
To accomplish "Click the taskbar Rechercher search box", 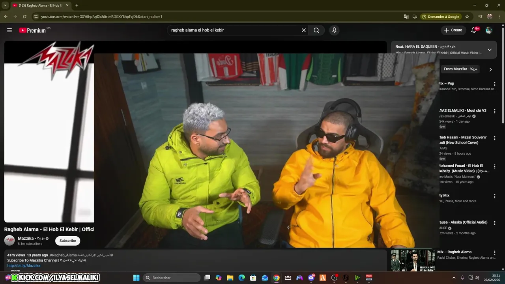I will tap(172, 278).
